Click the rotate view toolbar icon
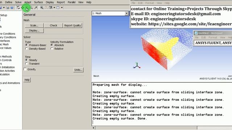Screen dimensions: 232x130 pyautogui.click(x=18, y=8)
